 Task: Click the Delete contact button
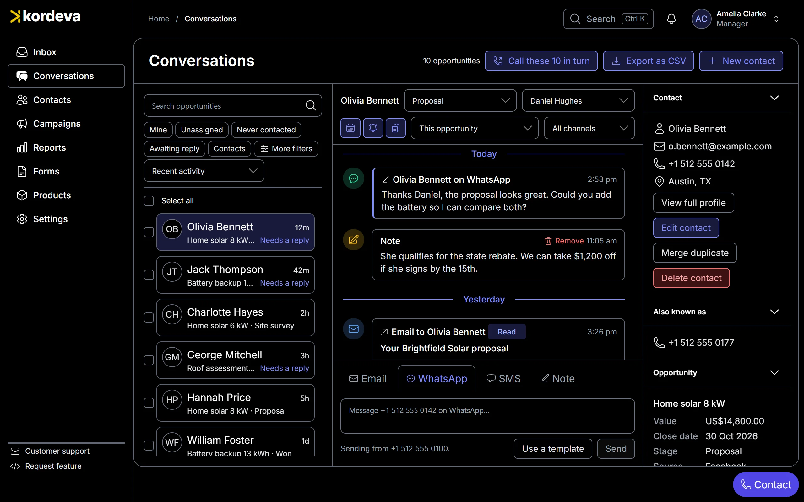pos(691,278)
